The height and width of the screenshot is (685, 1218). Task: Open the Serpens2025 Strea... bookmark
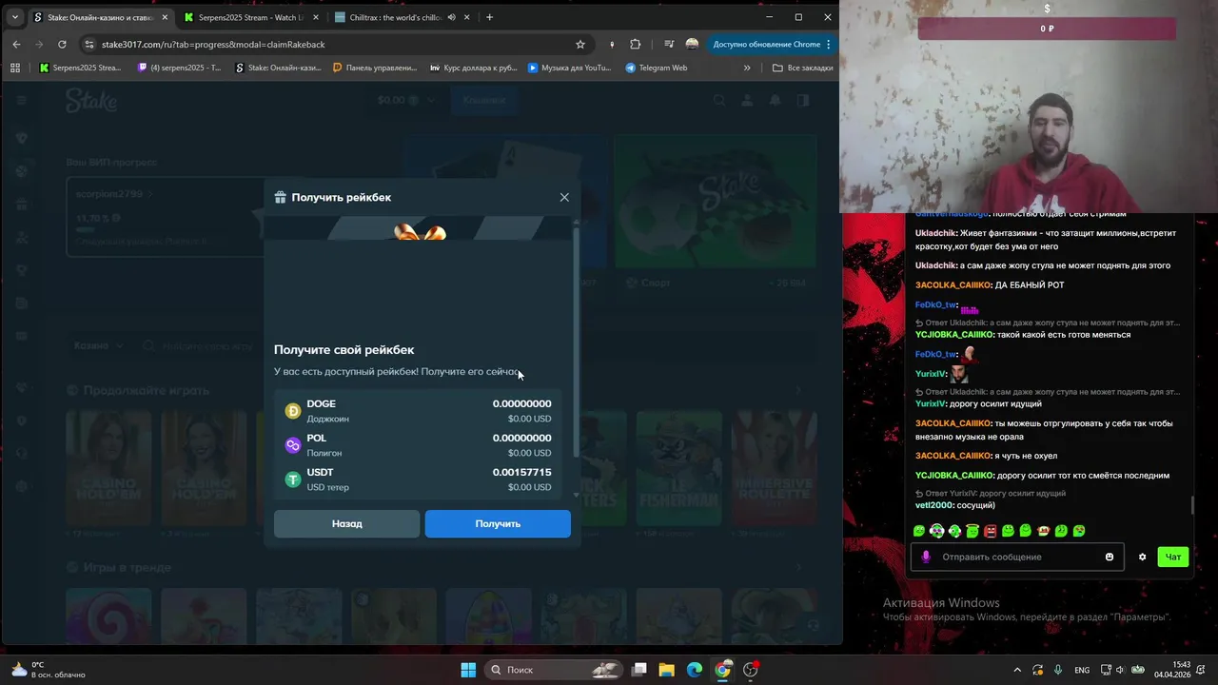click(x=80, y=68)
